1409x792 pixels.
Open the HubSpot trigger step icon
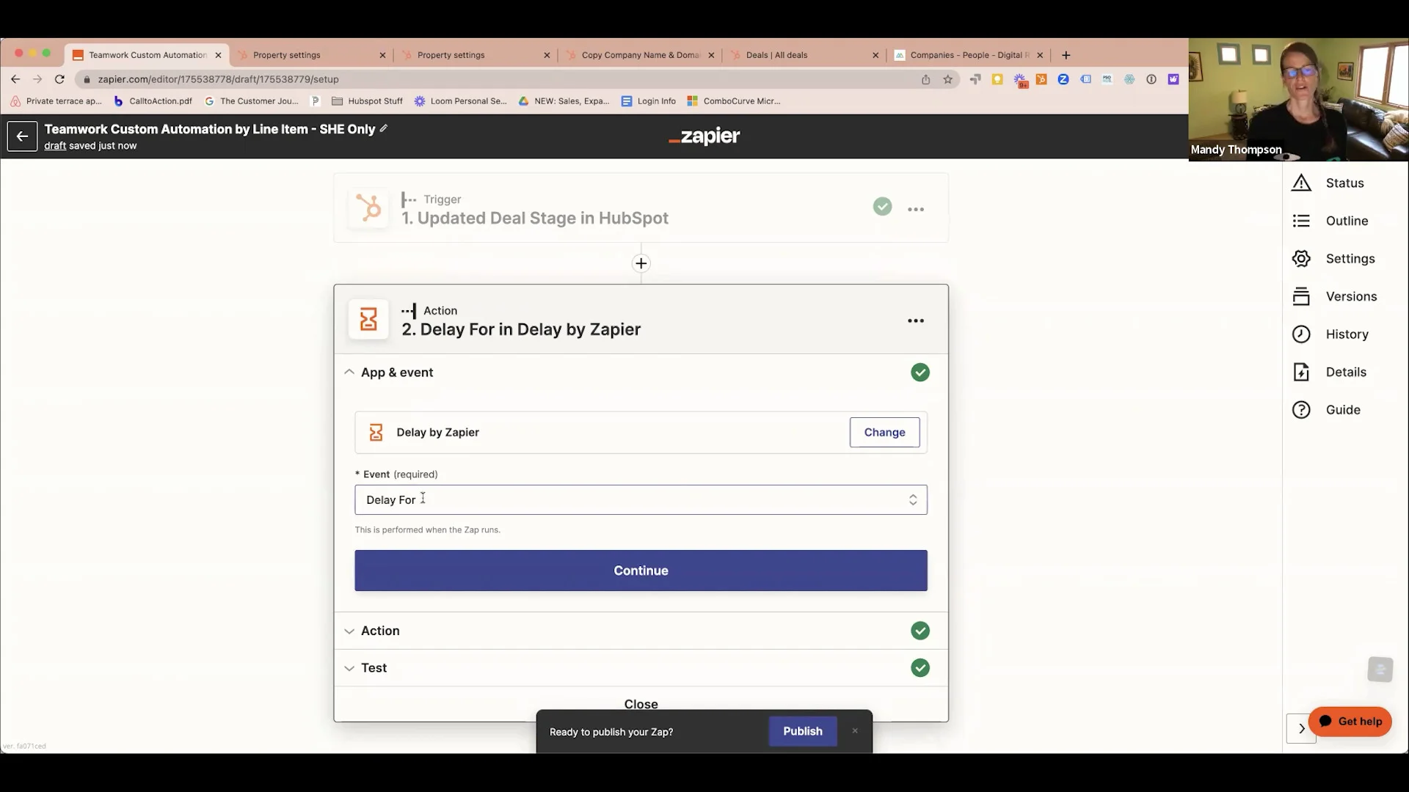pyautogui.click(x=368, y=208)
